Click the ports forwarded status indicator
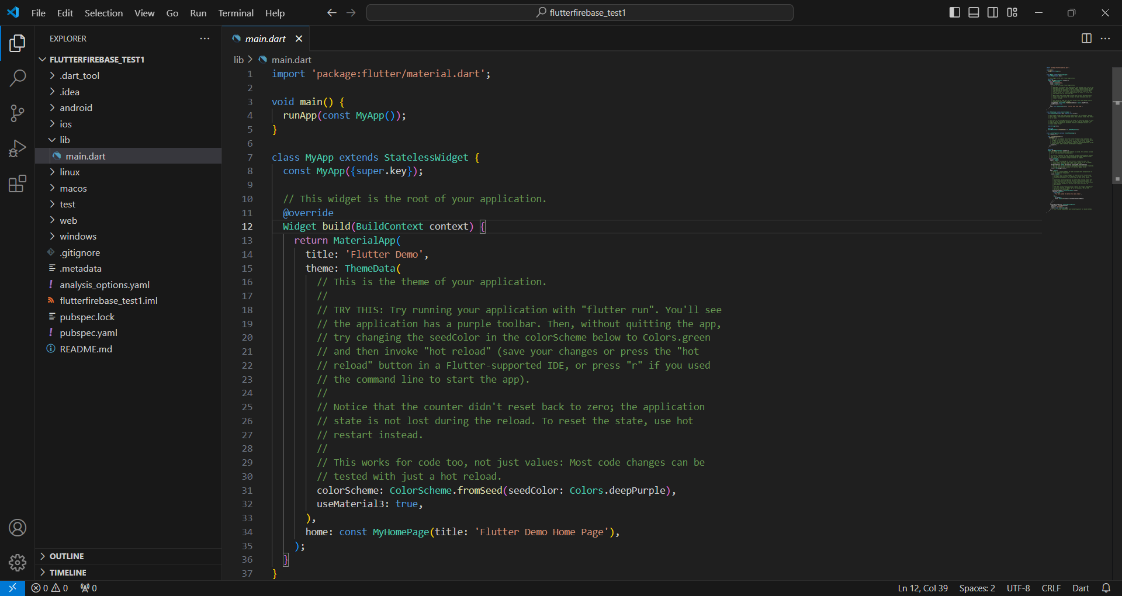1122x596 pixels. [88, 588]
